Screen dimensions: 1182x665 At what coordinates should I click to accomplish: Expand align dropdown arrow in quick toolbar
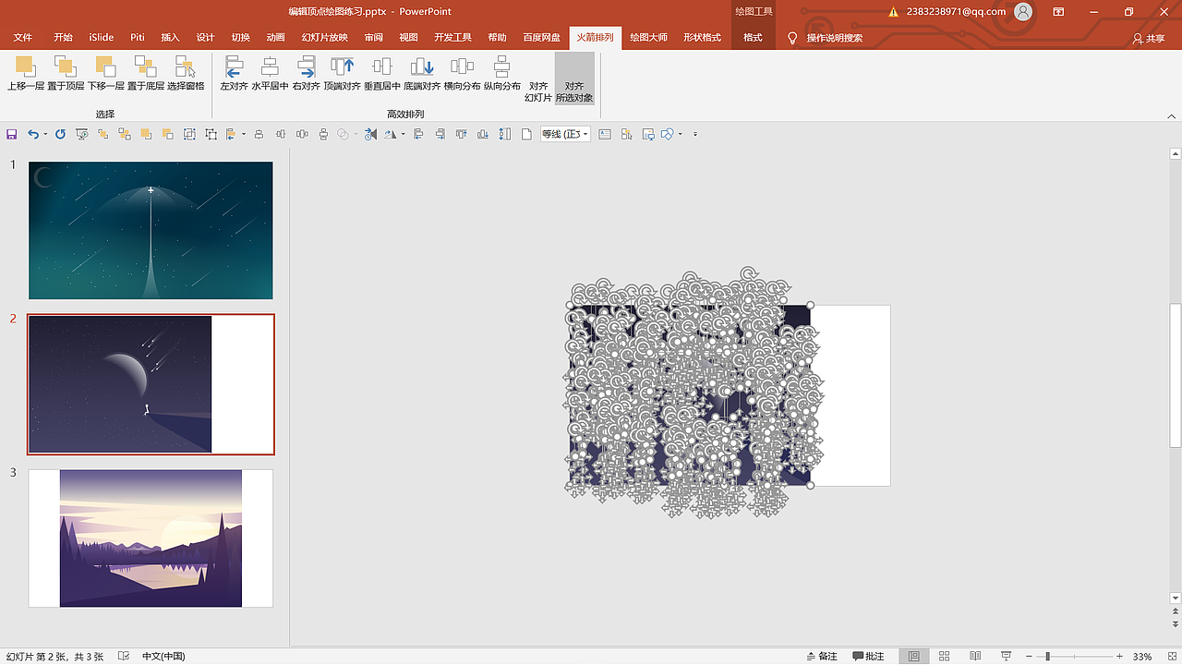click(x=244, y=134)
